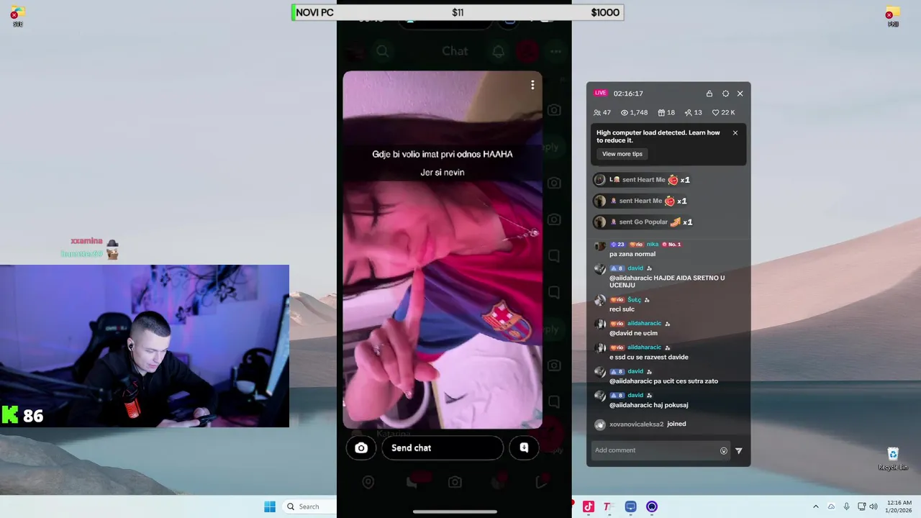
Task: Open the Recycle Bin desktop icon
Action: pos(893,458)
